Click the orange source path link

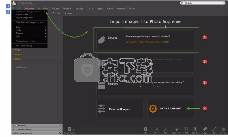[x=147, y=42]
